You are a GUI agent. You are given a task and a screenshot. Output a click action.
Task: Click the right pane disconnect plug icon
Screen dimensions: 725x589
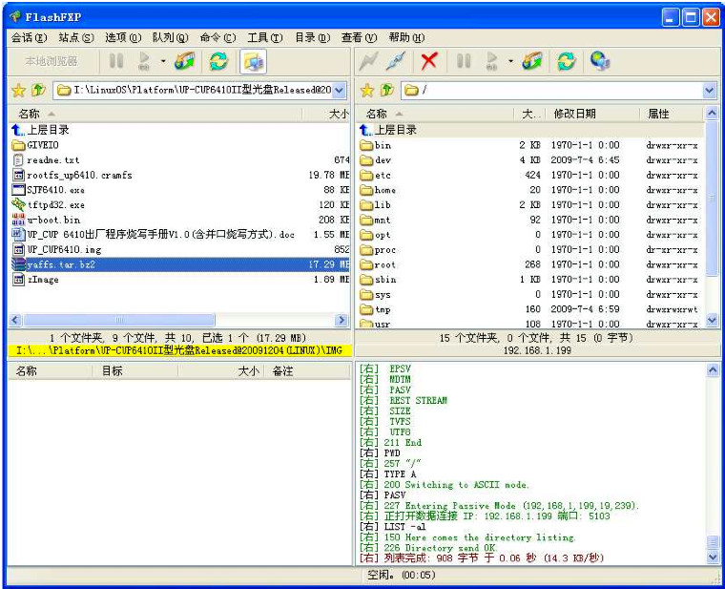click(396, 61)
